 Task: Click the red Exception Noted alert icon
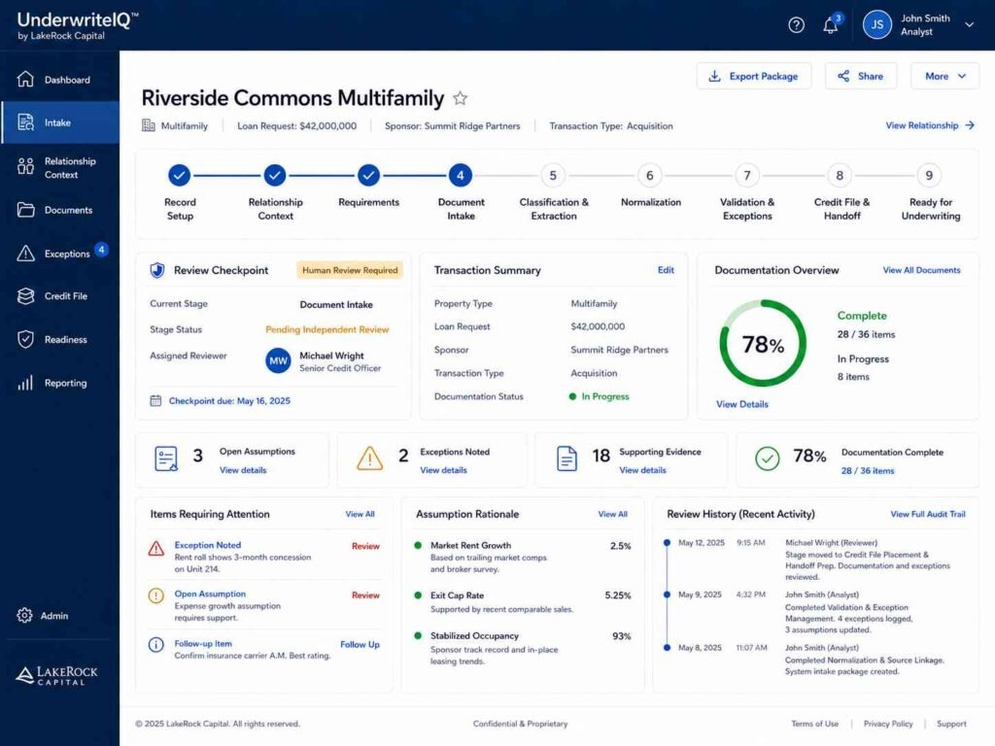tap(156, 548)
